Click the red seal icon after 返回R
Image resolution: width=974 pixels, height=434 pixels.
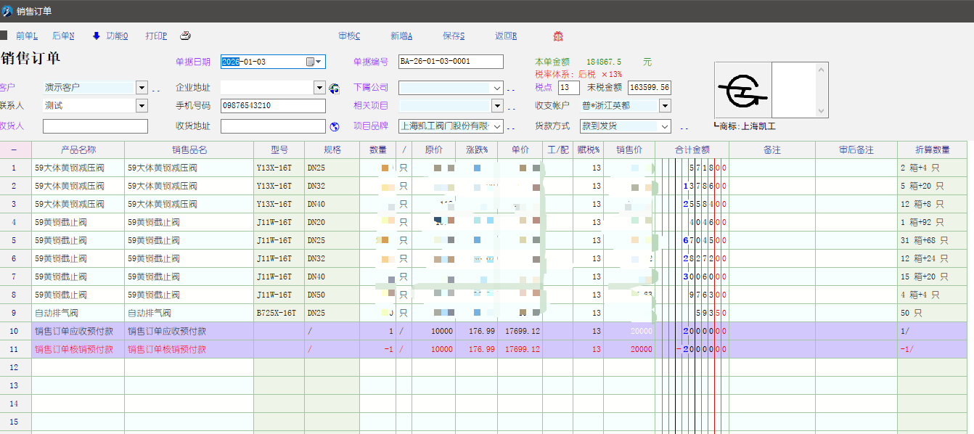pos(558,36)
